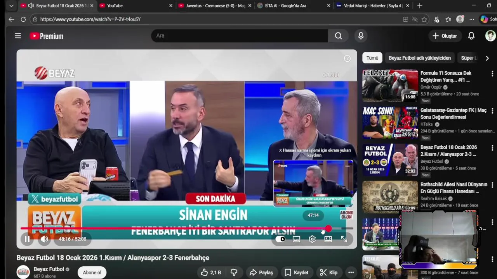Open the three-dot more actions menu below video
Viewport: 497px width, 279px height.
click(x=351, y=273)
